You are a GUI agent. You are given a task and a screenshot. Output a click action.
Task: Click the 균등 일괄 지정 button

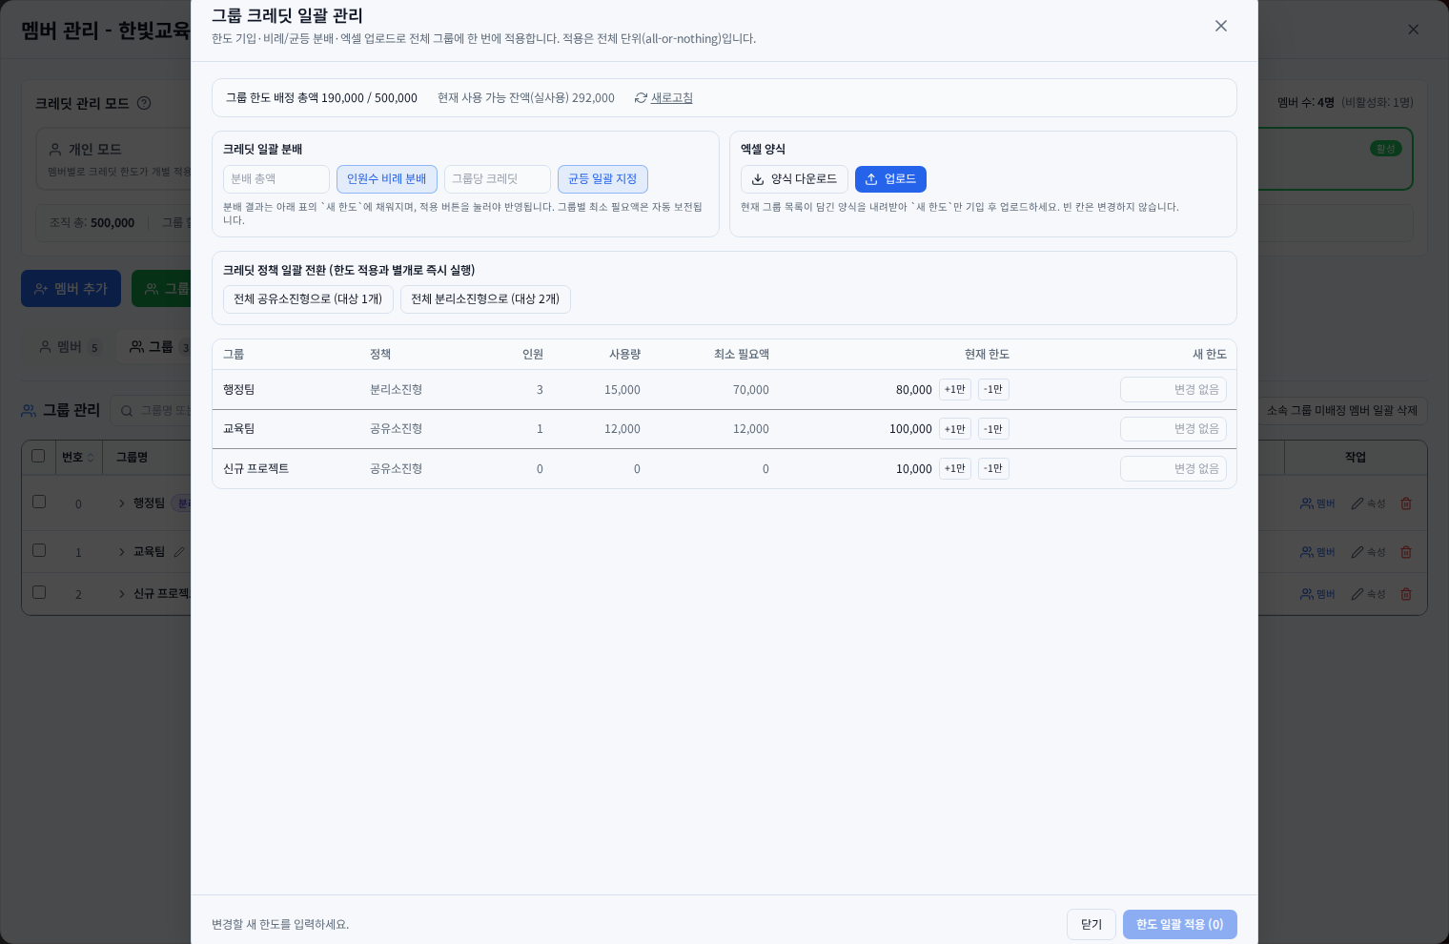point(602,179)
